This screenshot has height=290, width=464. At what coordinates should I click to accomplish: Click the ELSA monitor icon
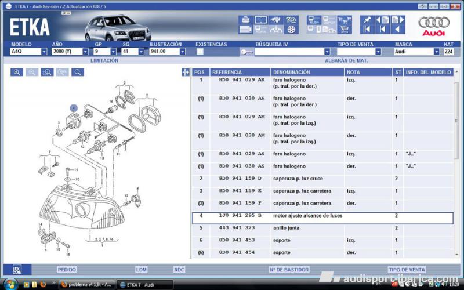pos(314,20)
